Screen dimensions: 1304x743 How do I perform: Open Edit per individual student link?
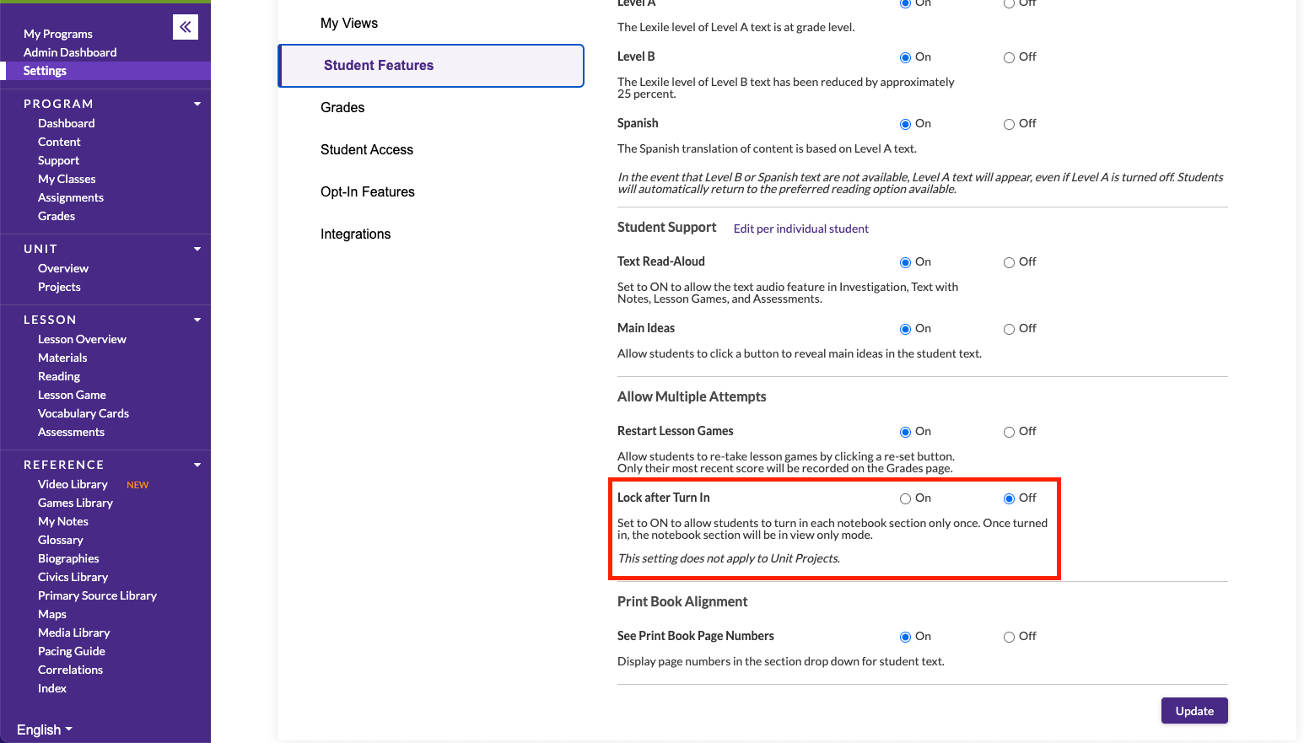click(800, 229)
